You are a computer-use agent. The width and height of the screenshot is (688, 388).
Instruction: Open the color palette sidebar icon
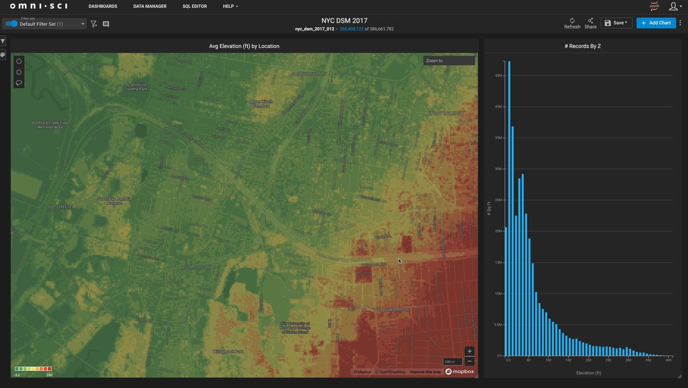pyautogui.click(x=3, y=55)
